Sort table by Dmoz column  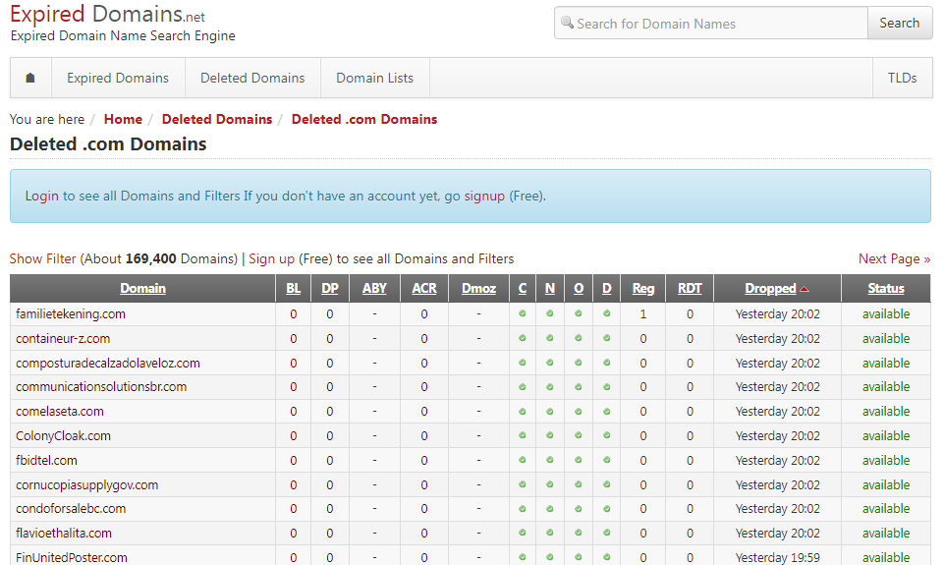tap(478, 289)
